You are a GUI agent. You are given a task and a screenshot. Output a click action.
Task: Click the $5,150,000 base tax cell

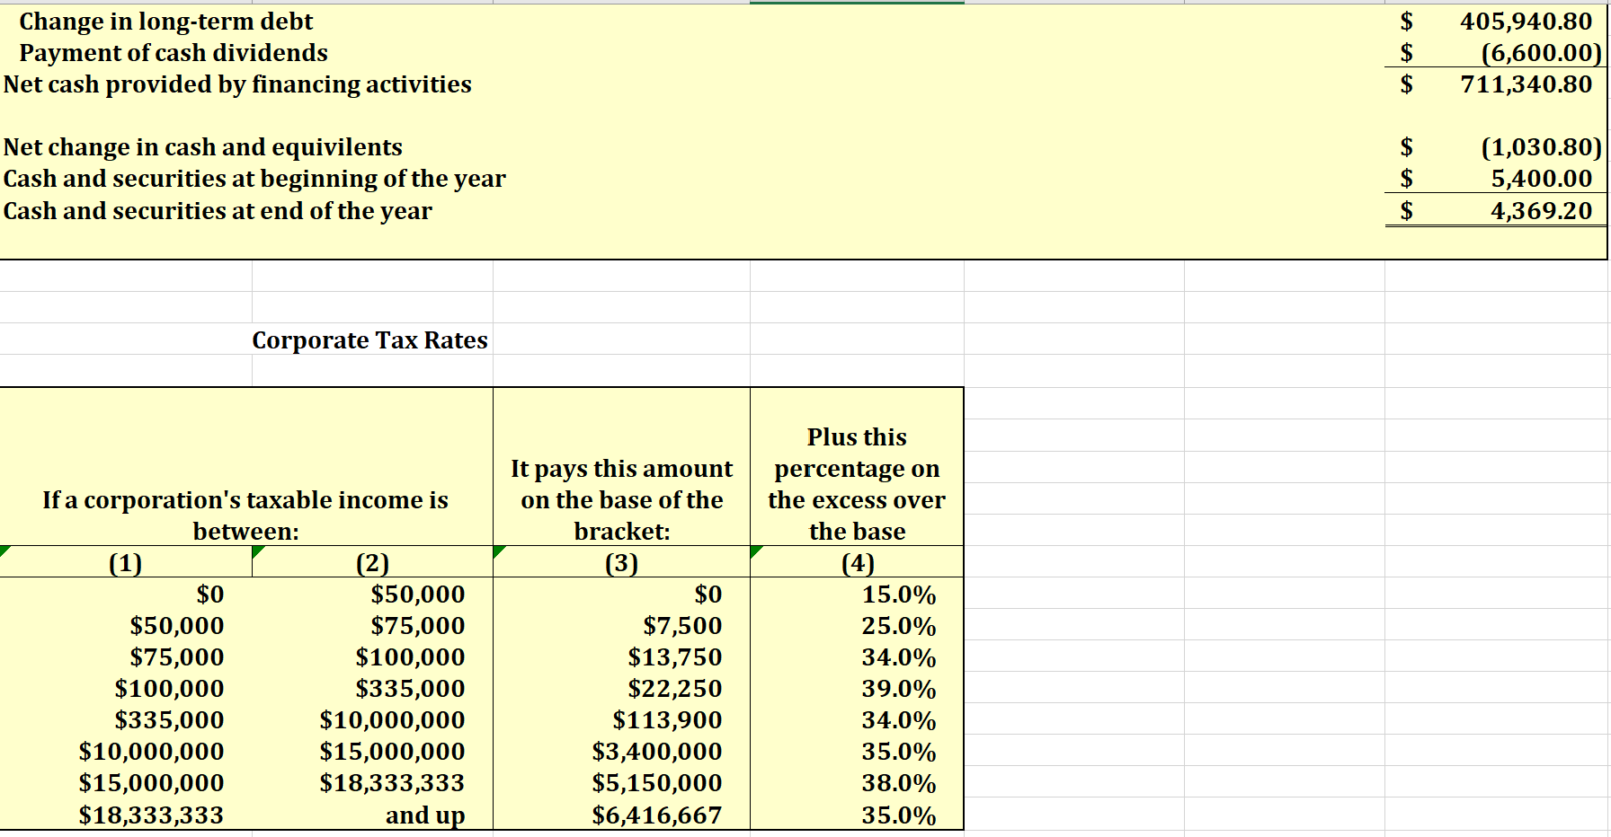pyautogui.click(x=657, y=783)
